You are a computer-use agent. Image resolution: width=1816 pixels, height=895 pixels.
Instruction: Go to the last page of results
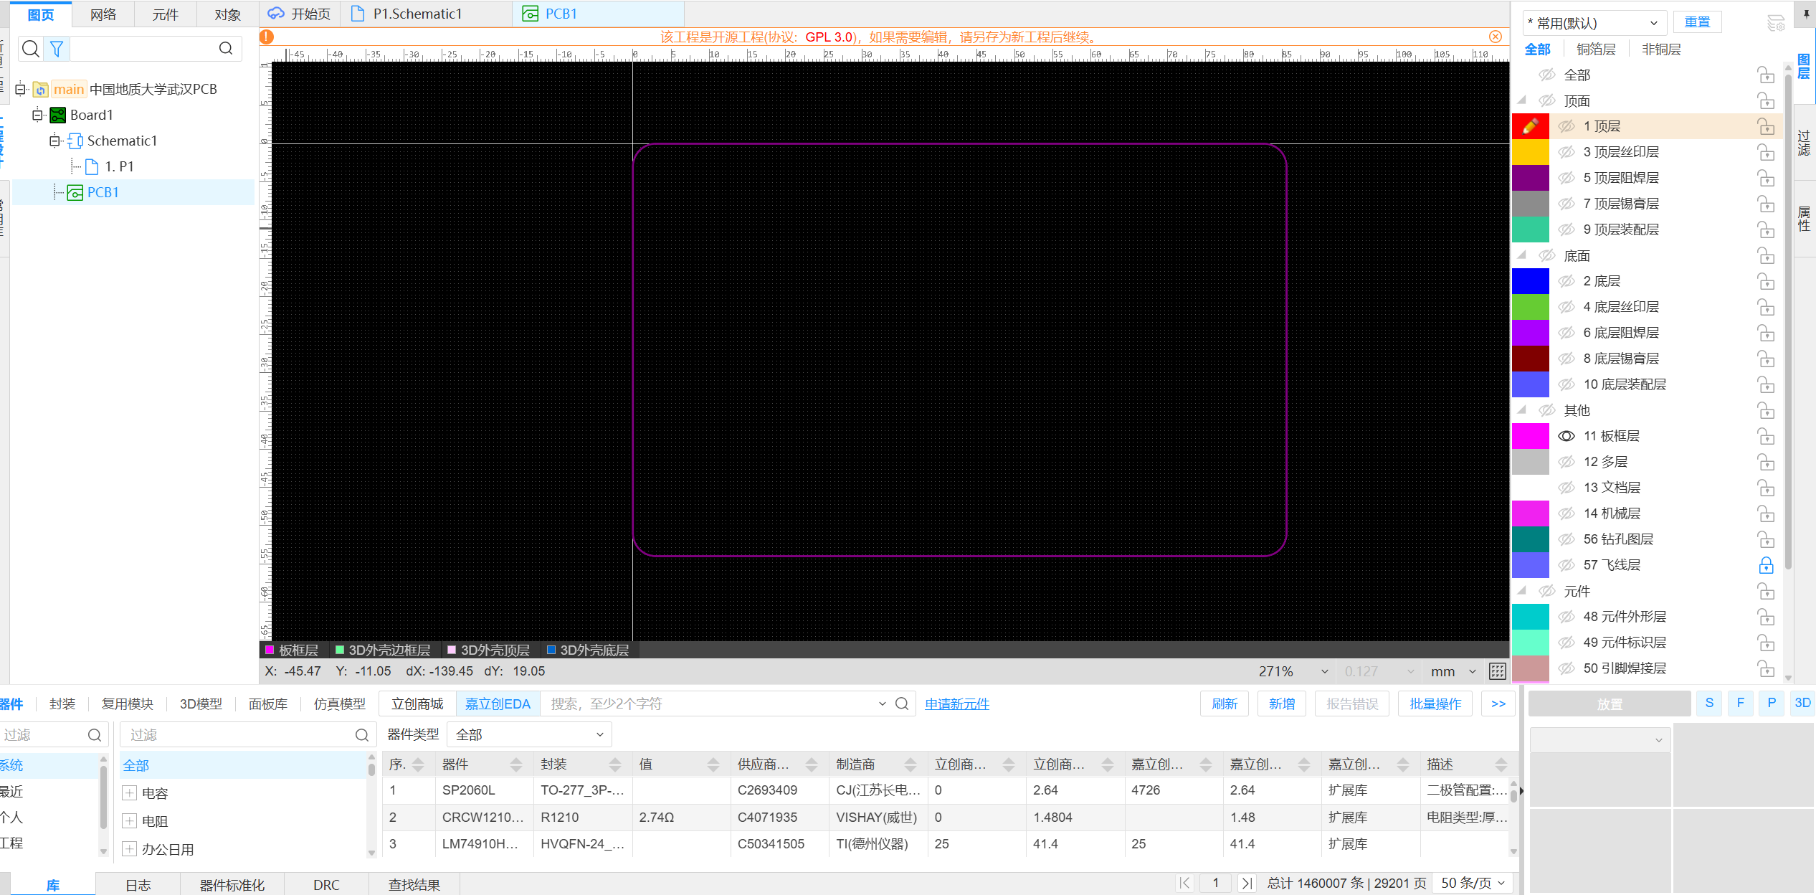click(x=1247, y=884)
